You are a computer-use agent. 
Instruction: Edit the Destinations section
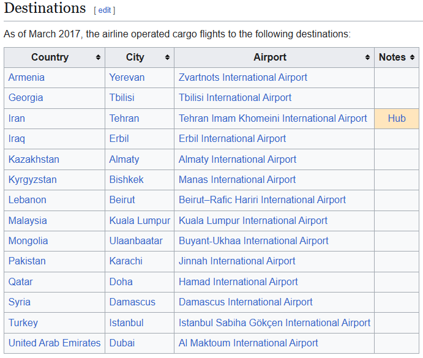105,10
